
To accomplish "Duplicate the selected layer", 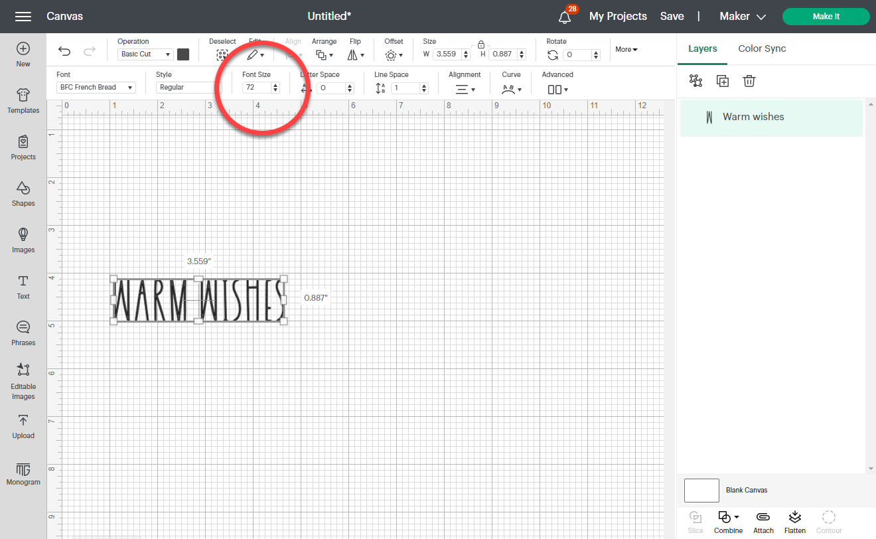I will 723,80.
